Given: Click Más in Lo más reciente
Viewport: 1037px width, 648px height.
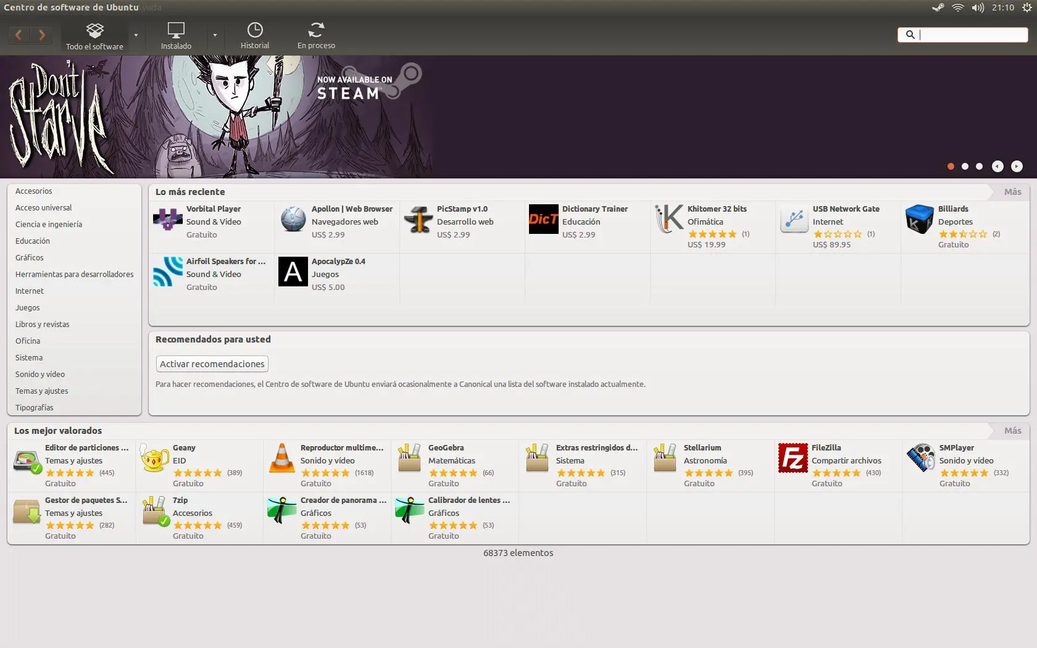Looking at the screenshot, I should (x=1012, y=192).
